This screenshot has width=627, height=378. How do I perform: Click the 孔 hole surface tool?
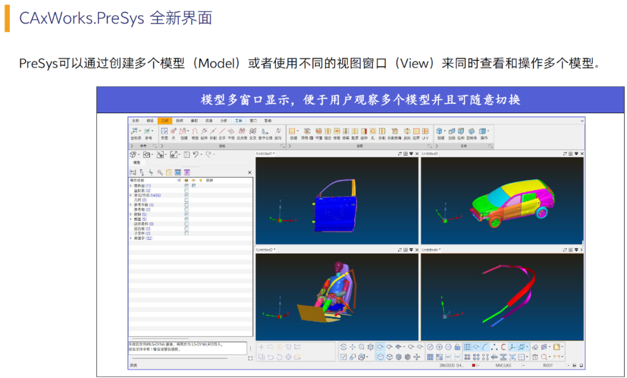tap(373, 133)
